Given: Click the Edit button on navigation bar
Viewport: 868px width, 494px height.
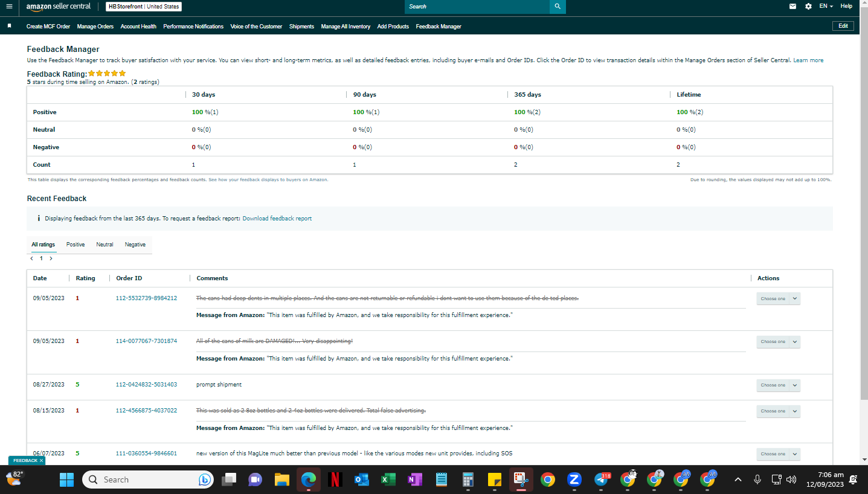Looking at the screenshot, I should click(843, 26).
